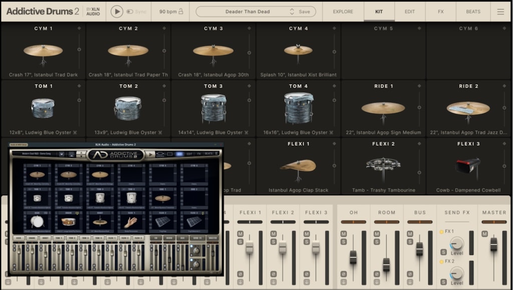
Task: Click the "22", Istanbul Agop Sign Medium" label
Action: click(383, 132)
